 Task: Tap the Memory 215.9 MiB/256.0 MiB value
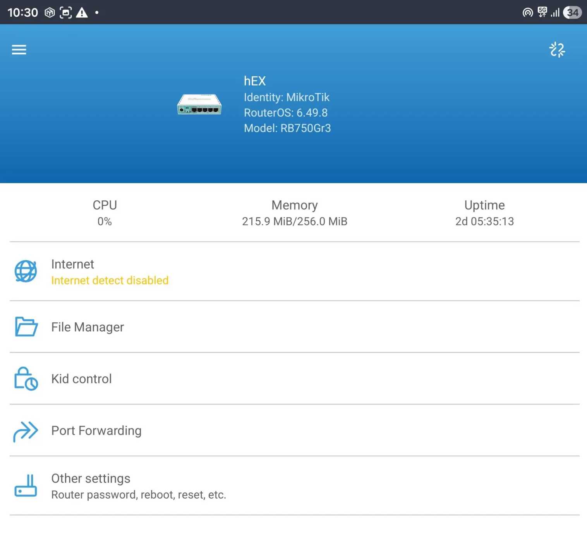(x=295, y=221)
